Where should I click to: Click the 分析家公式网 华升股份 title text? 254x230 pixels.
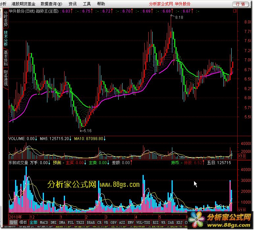pyautogui.click(x=170, y=4)
